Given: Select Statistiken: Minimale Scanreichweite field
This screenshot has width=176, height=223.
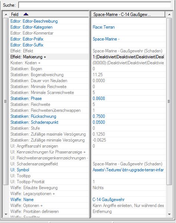Looking at the screenshot, I should (x=49, y=93).
